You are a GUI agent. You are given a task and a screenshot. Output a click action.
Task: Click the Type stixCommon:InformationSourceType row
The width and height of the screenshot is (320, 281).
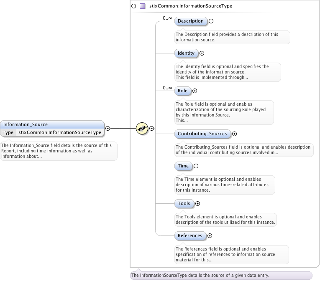click(52, 132)
